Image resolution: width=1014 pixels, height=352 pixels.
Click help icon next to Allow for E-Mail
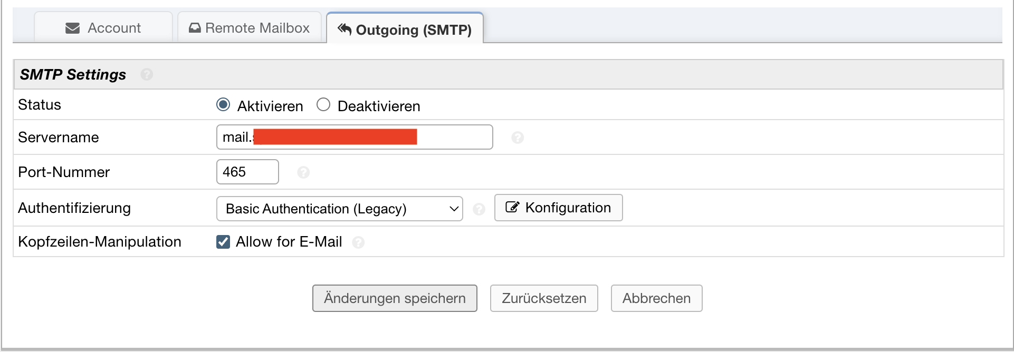pos(359,242)
